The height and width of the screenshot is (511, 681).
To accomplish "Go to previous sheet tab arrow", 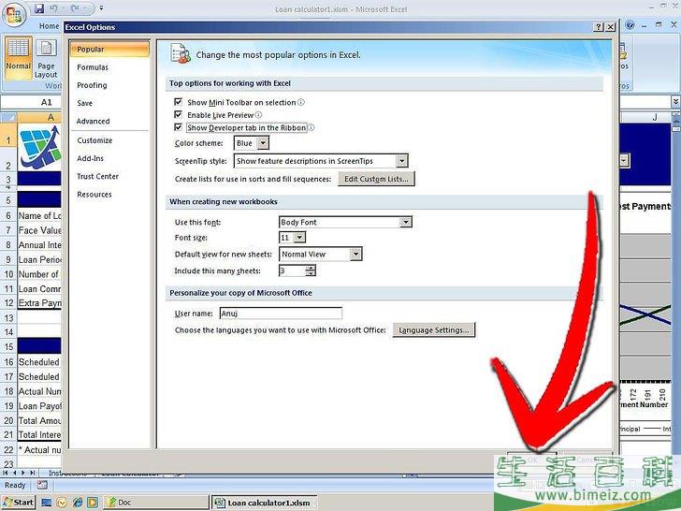I will coord(14,473).
